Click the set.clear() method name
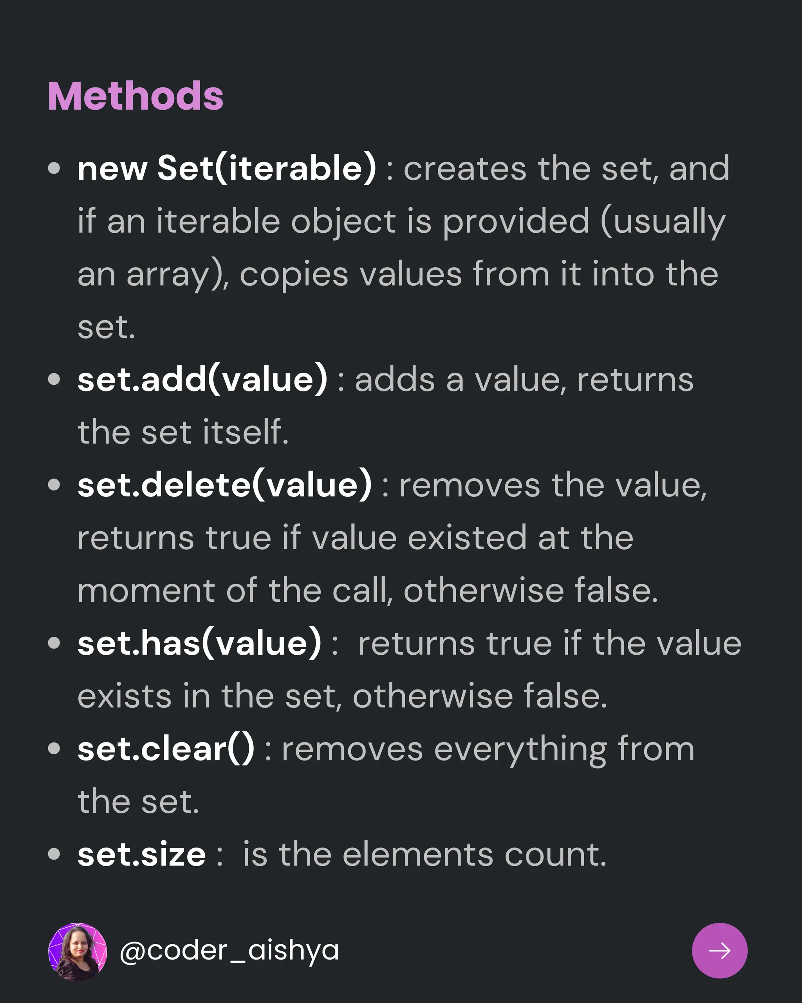Image resolution: width=802 pixels, height=1003 pixels. point(166,749)
